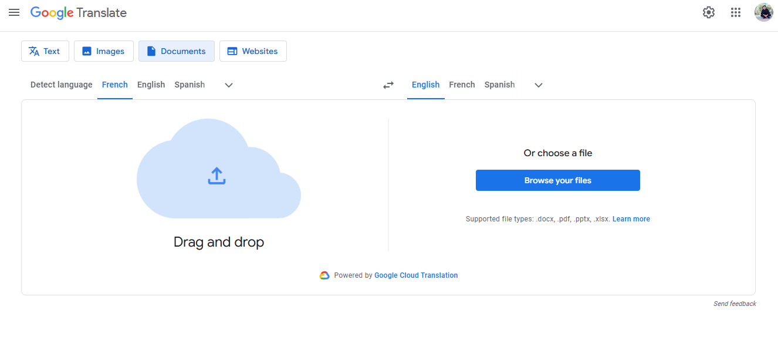Click the Google Translate logo
The image size is (778, 340).
[x=78, y=12]
